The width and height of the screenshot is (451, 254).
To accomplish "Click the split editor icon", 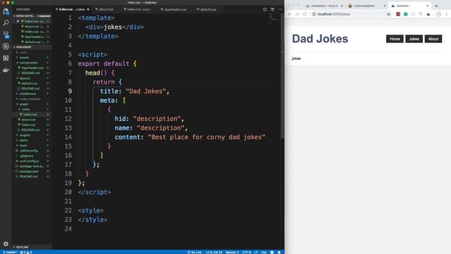I will (x=273, y=9).
